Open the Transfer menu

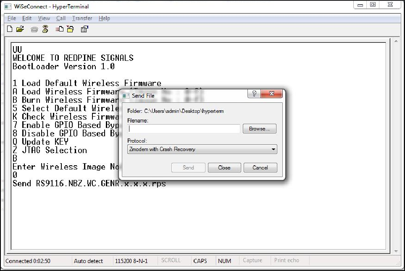pos(82,18)
